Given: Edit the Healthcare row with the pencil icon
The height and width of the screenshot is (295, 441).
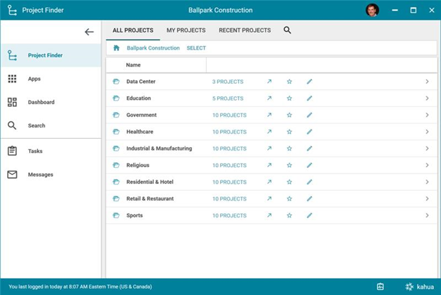Looking at the screenshot, I should coord(309,132).
